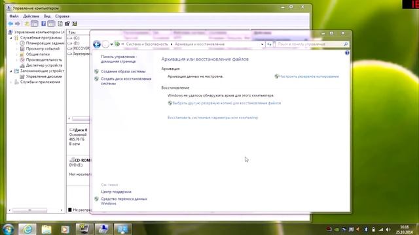Click Создать диск восстановления системы link
This screenshot has height=235, width=419.
tap(126, 81)
